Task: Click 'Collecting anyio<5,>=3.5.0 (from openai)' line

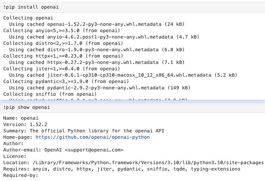Action: (62, 31)
